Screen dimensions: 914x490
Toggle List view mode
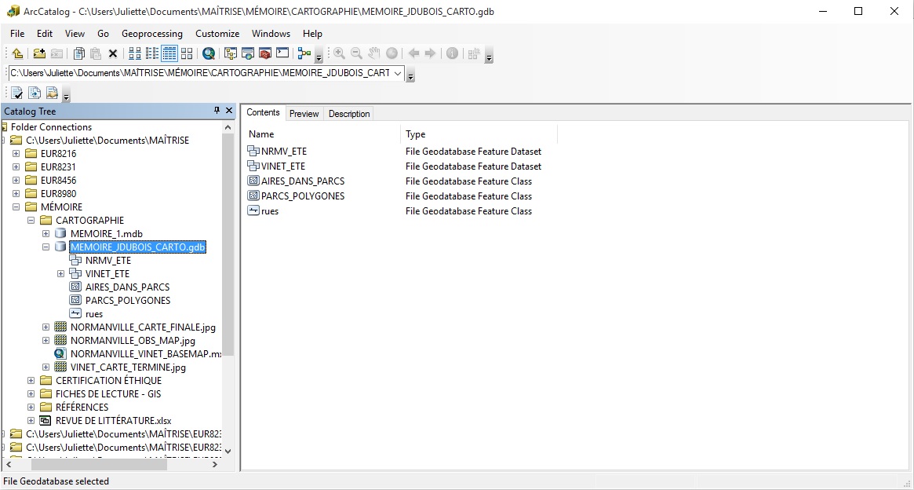point(153,53)
